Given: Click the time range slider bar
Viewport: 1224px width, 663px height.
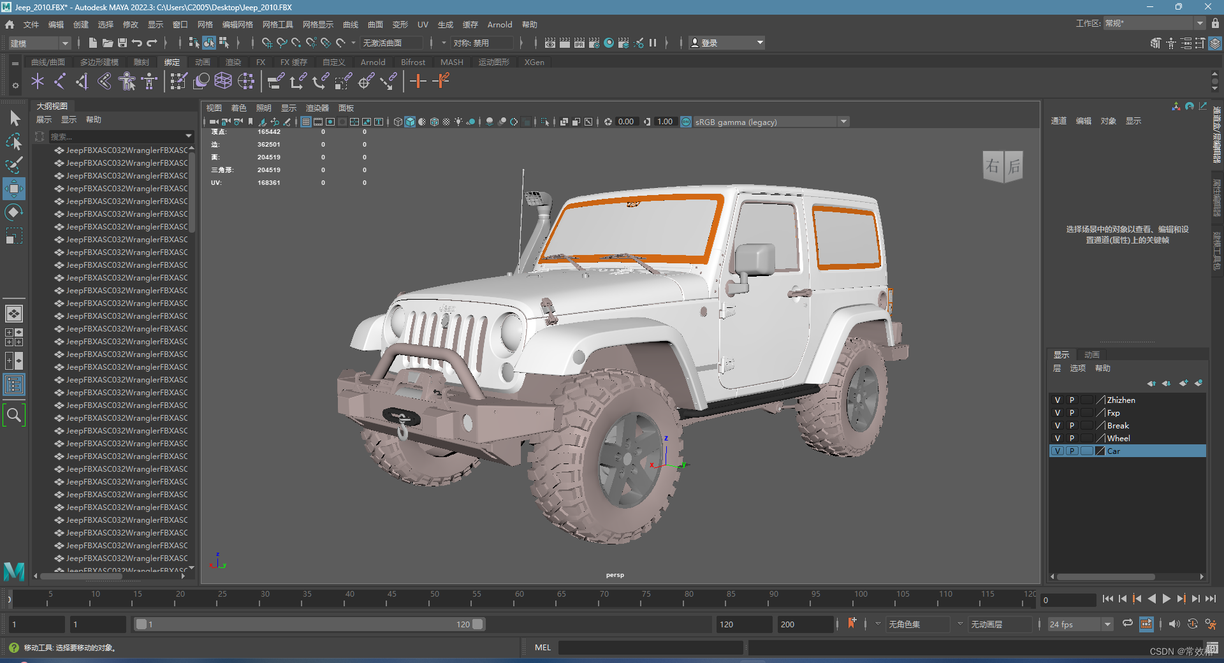Looking at the screenshot, I should coord(309,624).
